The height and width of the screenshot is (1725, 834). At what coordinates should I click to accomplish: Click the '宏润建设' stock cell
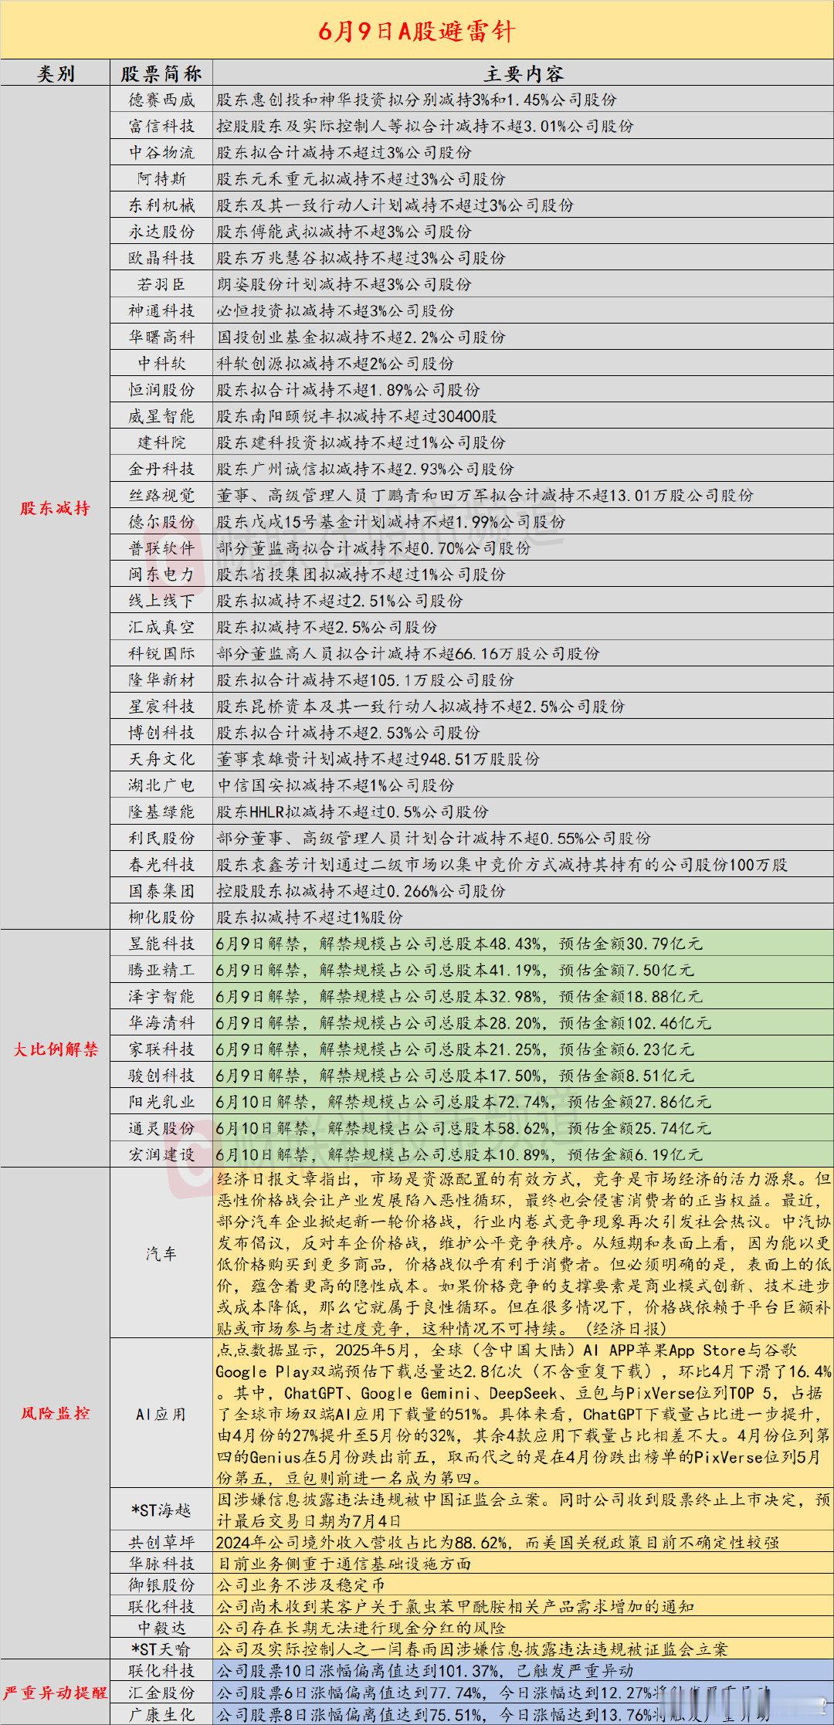[161, 1154]
